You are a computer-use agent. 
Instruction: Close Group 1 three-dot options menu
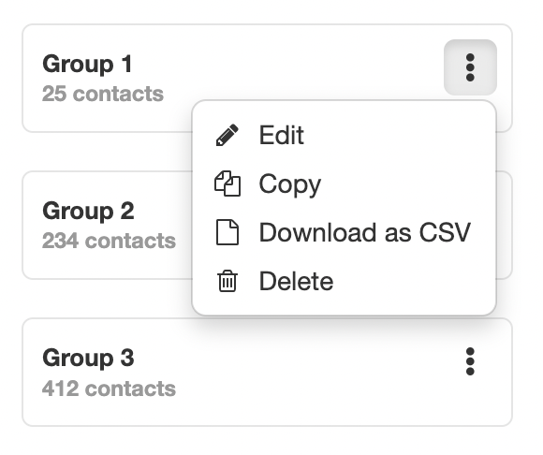tap(470, 67)
